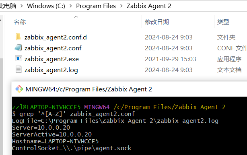This screenshot has width=247, height=155.
Task: Sort files by 名称 column header
Action: (x=20, y=22)
